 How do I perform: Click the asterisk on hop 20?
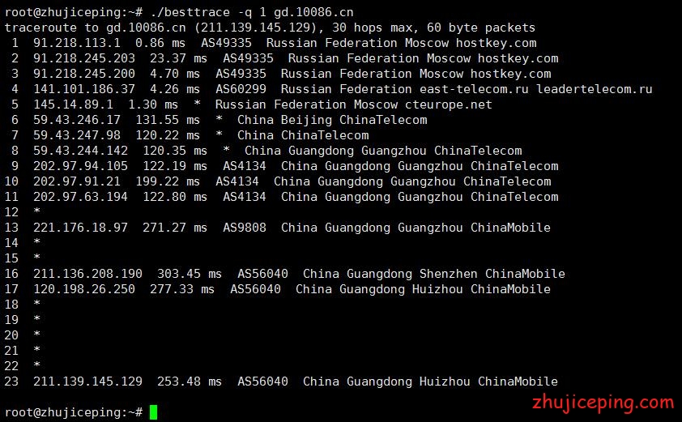pyautogui.click(x=37, y=335)
